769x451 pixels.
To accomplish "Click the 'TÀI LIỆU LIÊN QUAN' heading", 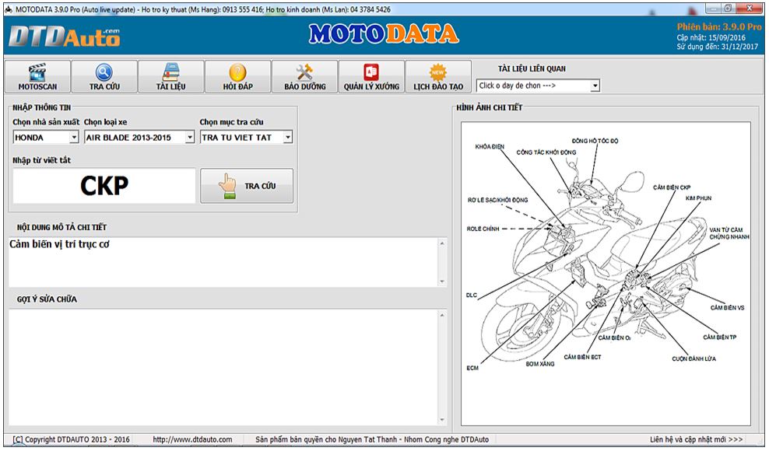I will coord(532,69).
